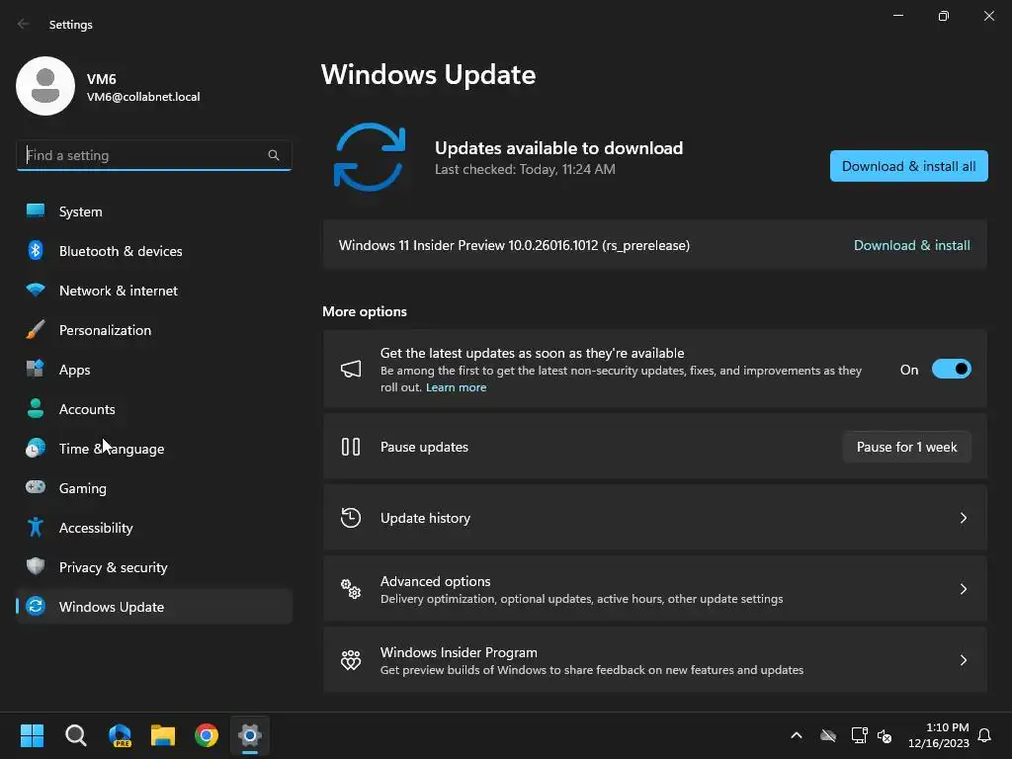Go to Accessibility settings
The width and height of the screenshot is (1012, 759).
153,528
